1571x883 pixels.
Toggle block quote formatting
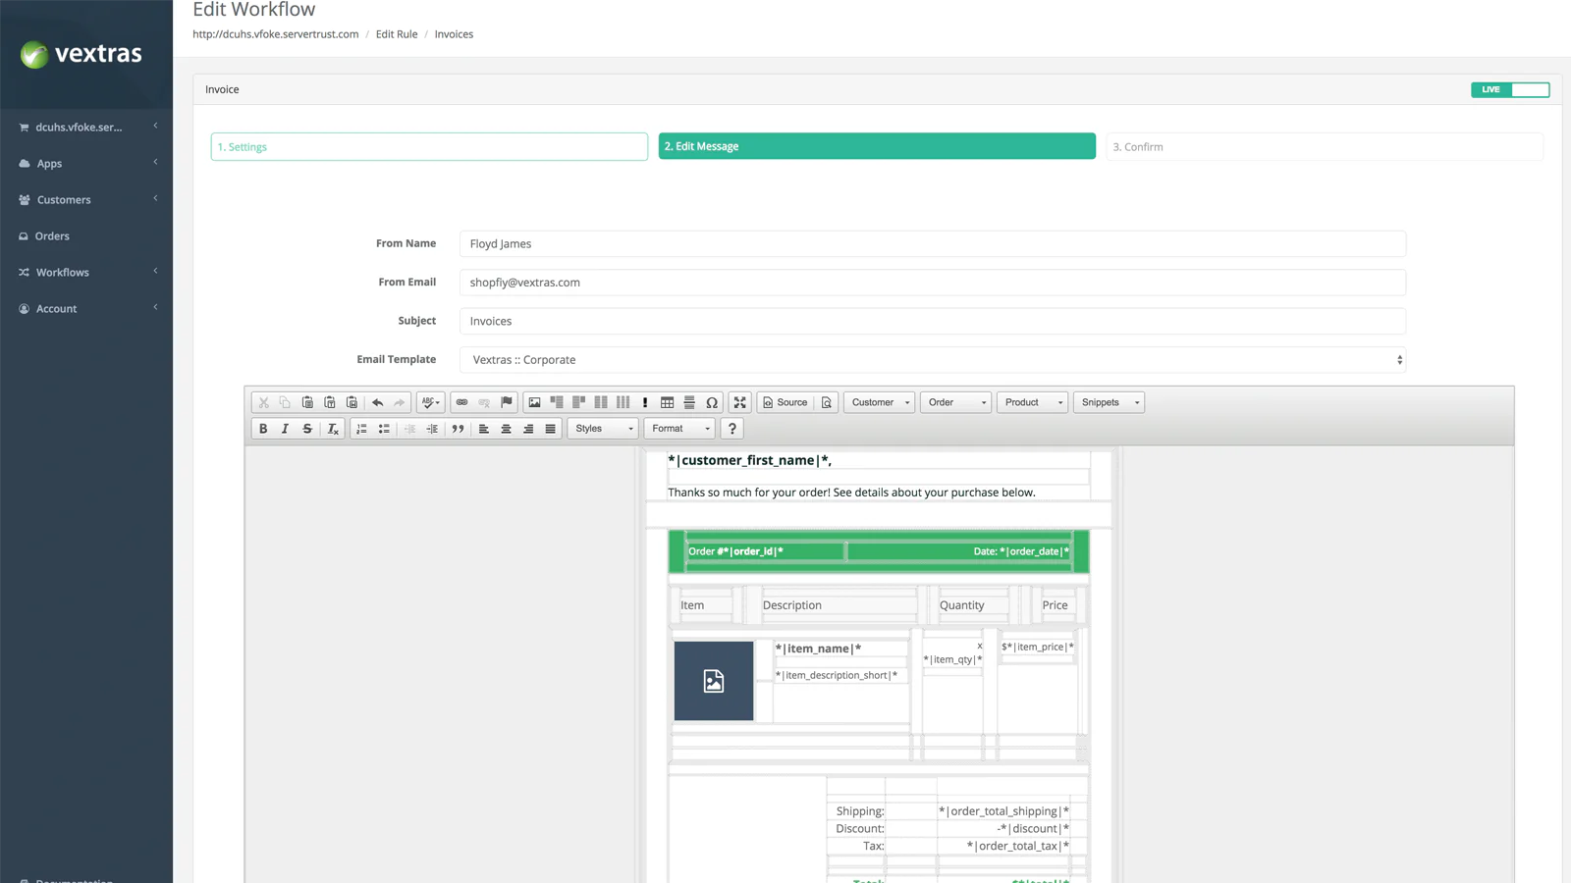(458, 429)
